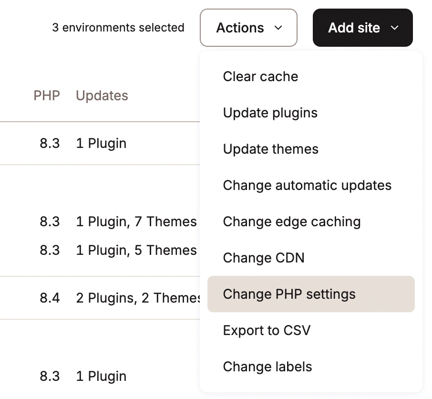The height and width of the screenshot is (399, 432).
Task: Click the PHP 8.4 version value
Action: point(50,298)
